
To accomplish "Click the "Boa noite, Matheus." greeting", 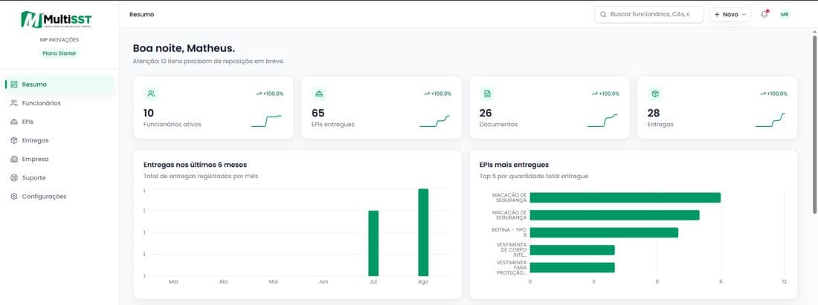I will pyautogui.click(x=184, y=48).
